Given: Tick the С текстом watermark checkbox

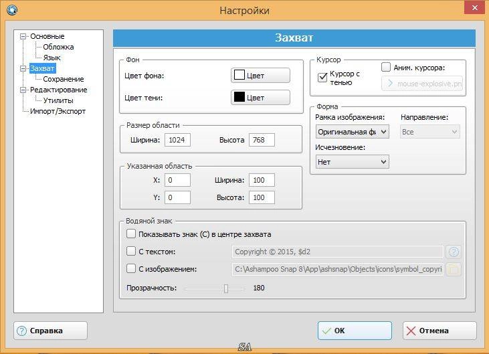Looking at the screenshot, I should pos(131,251).
